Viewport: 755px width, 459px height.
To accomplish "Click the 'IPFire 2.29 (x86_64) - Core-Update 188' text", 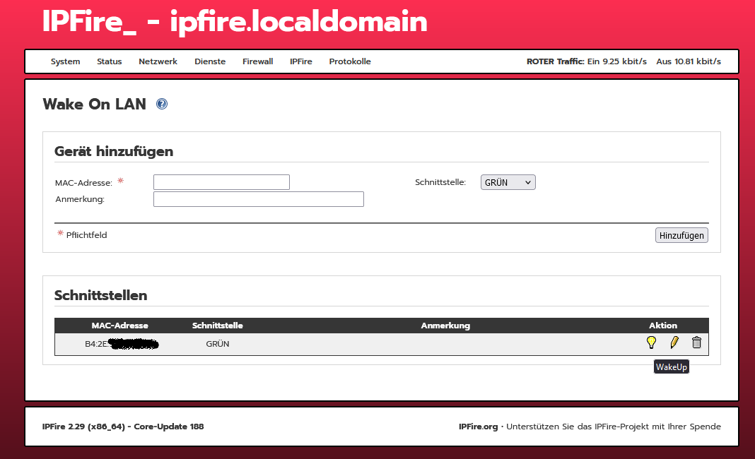I will coord(123,427).
